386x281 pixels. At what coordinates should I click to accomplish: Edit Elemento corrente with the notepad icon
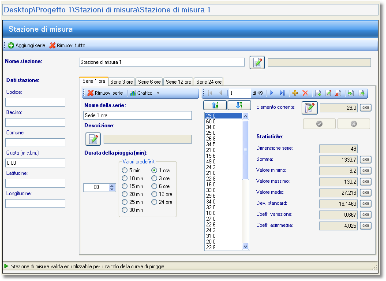[x=309, y=108]
